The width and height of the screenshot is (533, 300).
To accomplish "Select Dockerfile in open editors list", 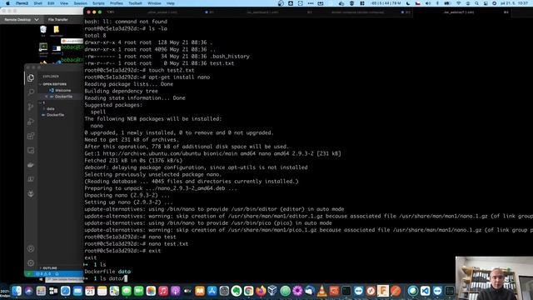I will coord(62,97).
